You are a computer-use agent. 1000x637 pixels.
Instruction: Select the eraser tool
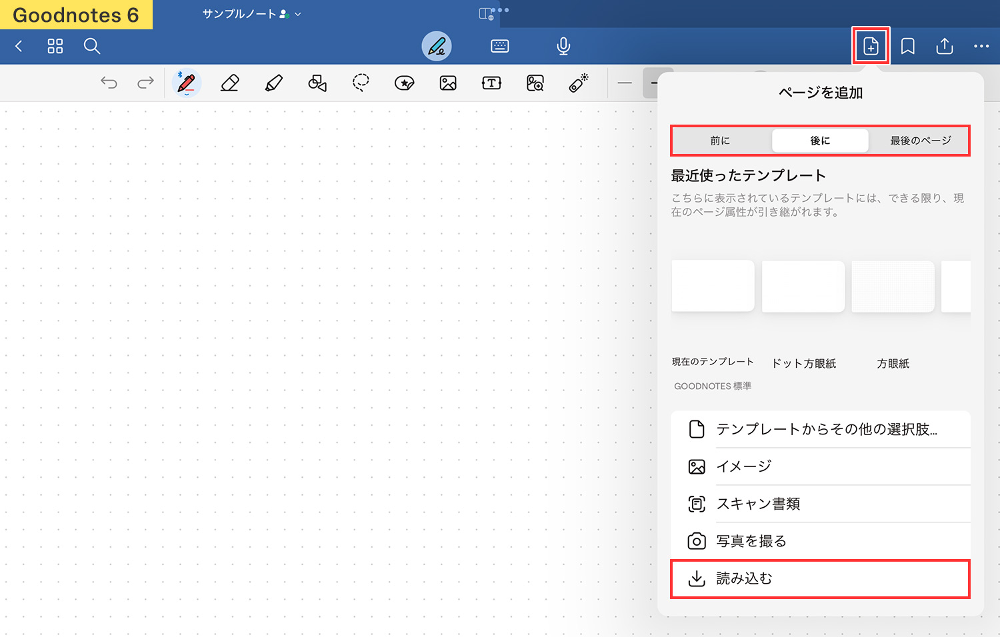coord(230,83)
